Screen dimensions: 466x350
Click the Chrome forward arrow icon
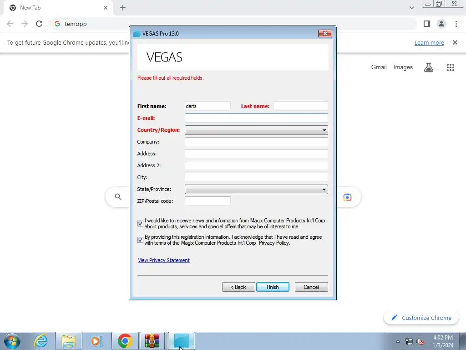coord(25,24)
